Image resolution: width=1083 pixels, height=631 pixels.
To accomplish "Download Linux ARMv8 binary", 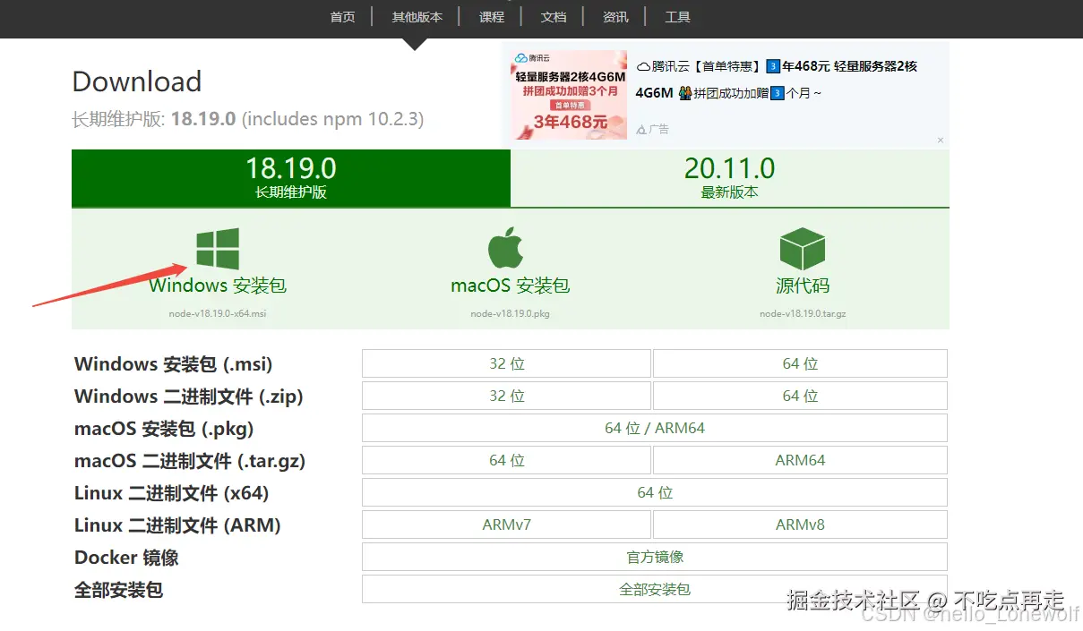I will pyautogui.click(x=800, y=524).
